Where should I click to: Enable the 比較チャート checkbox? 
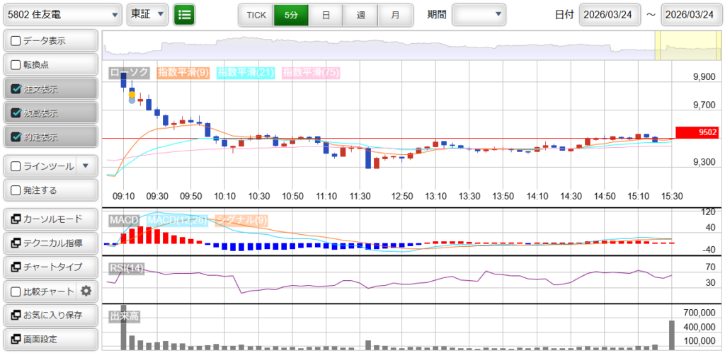(x=16, y=291)
